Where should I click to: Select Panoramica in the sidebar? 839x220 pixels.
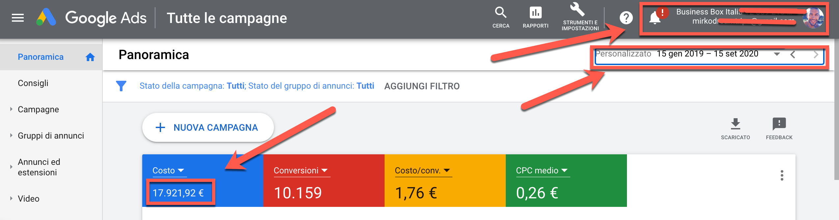point(41,57)
